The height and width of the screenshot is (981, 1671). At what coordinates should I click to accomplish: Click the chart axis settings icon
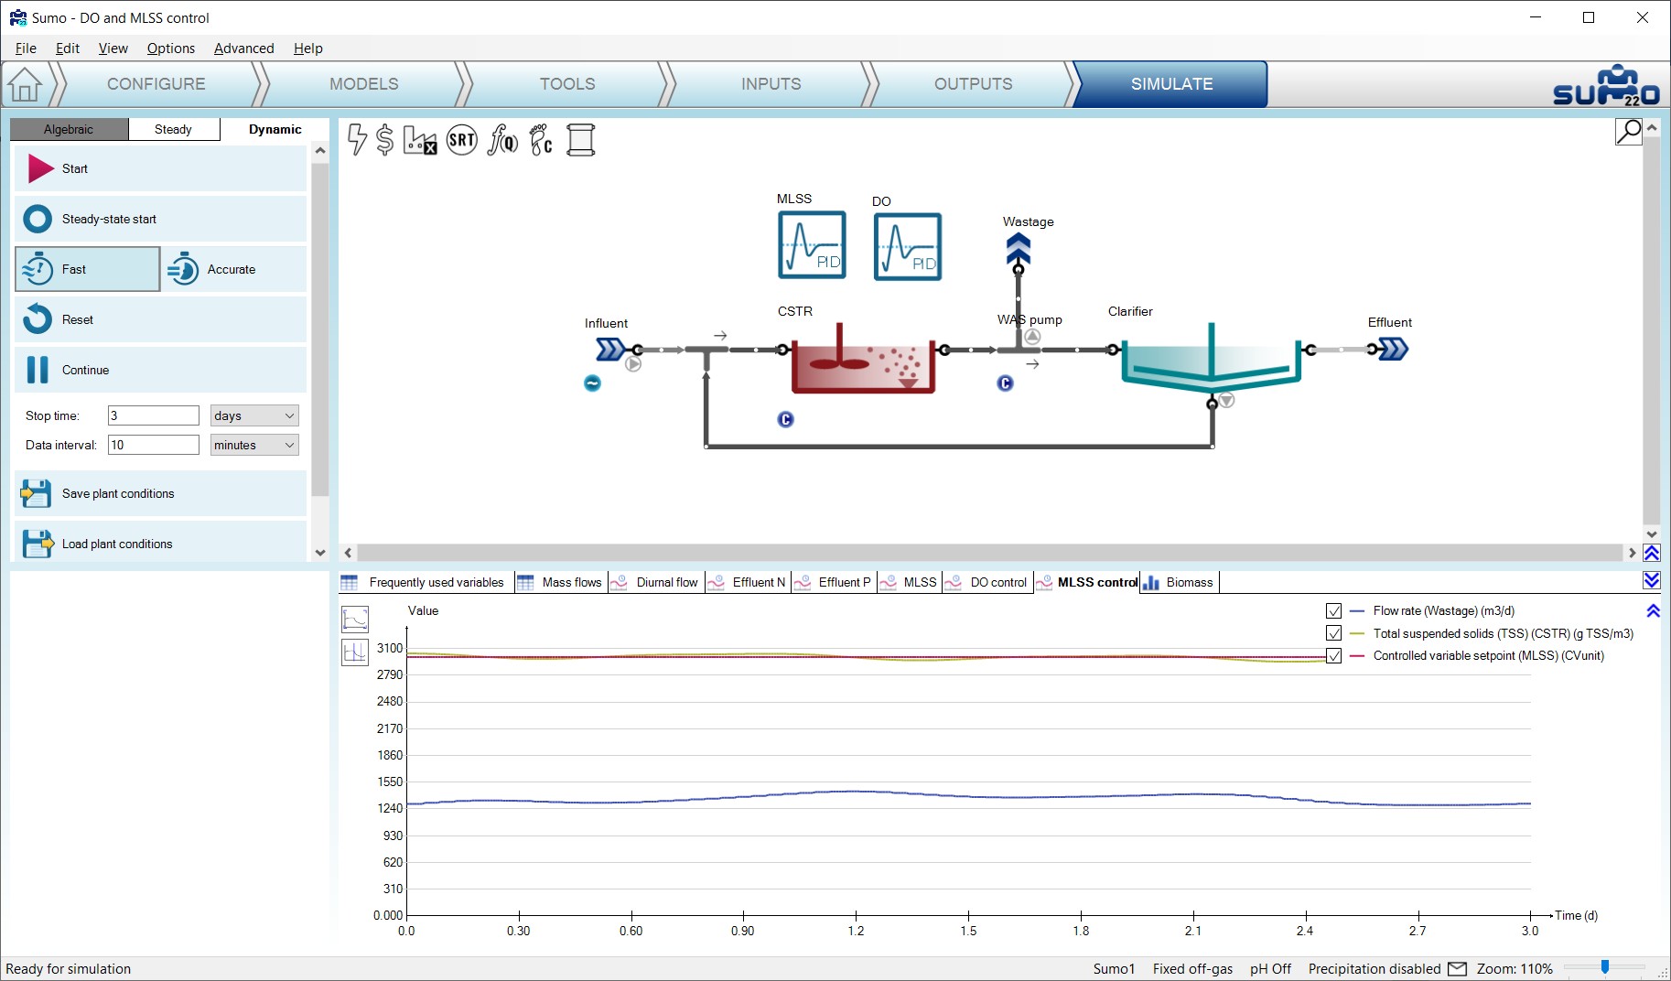tap(355, 652)
